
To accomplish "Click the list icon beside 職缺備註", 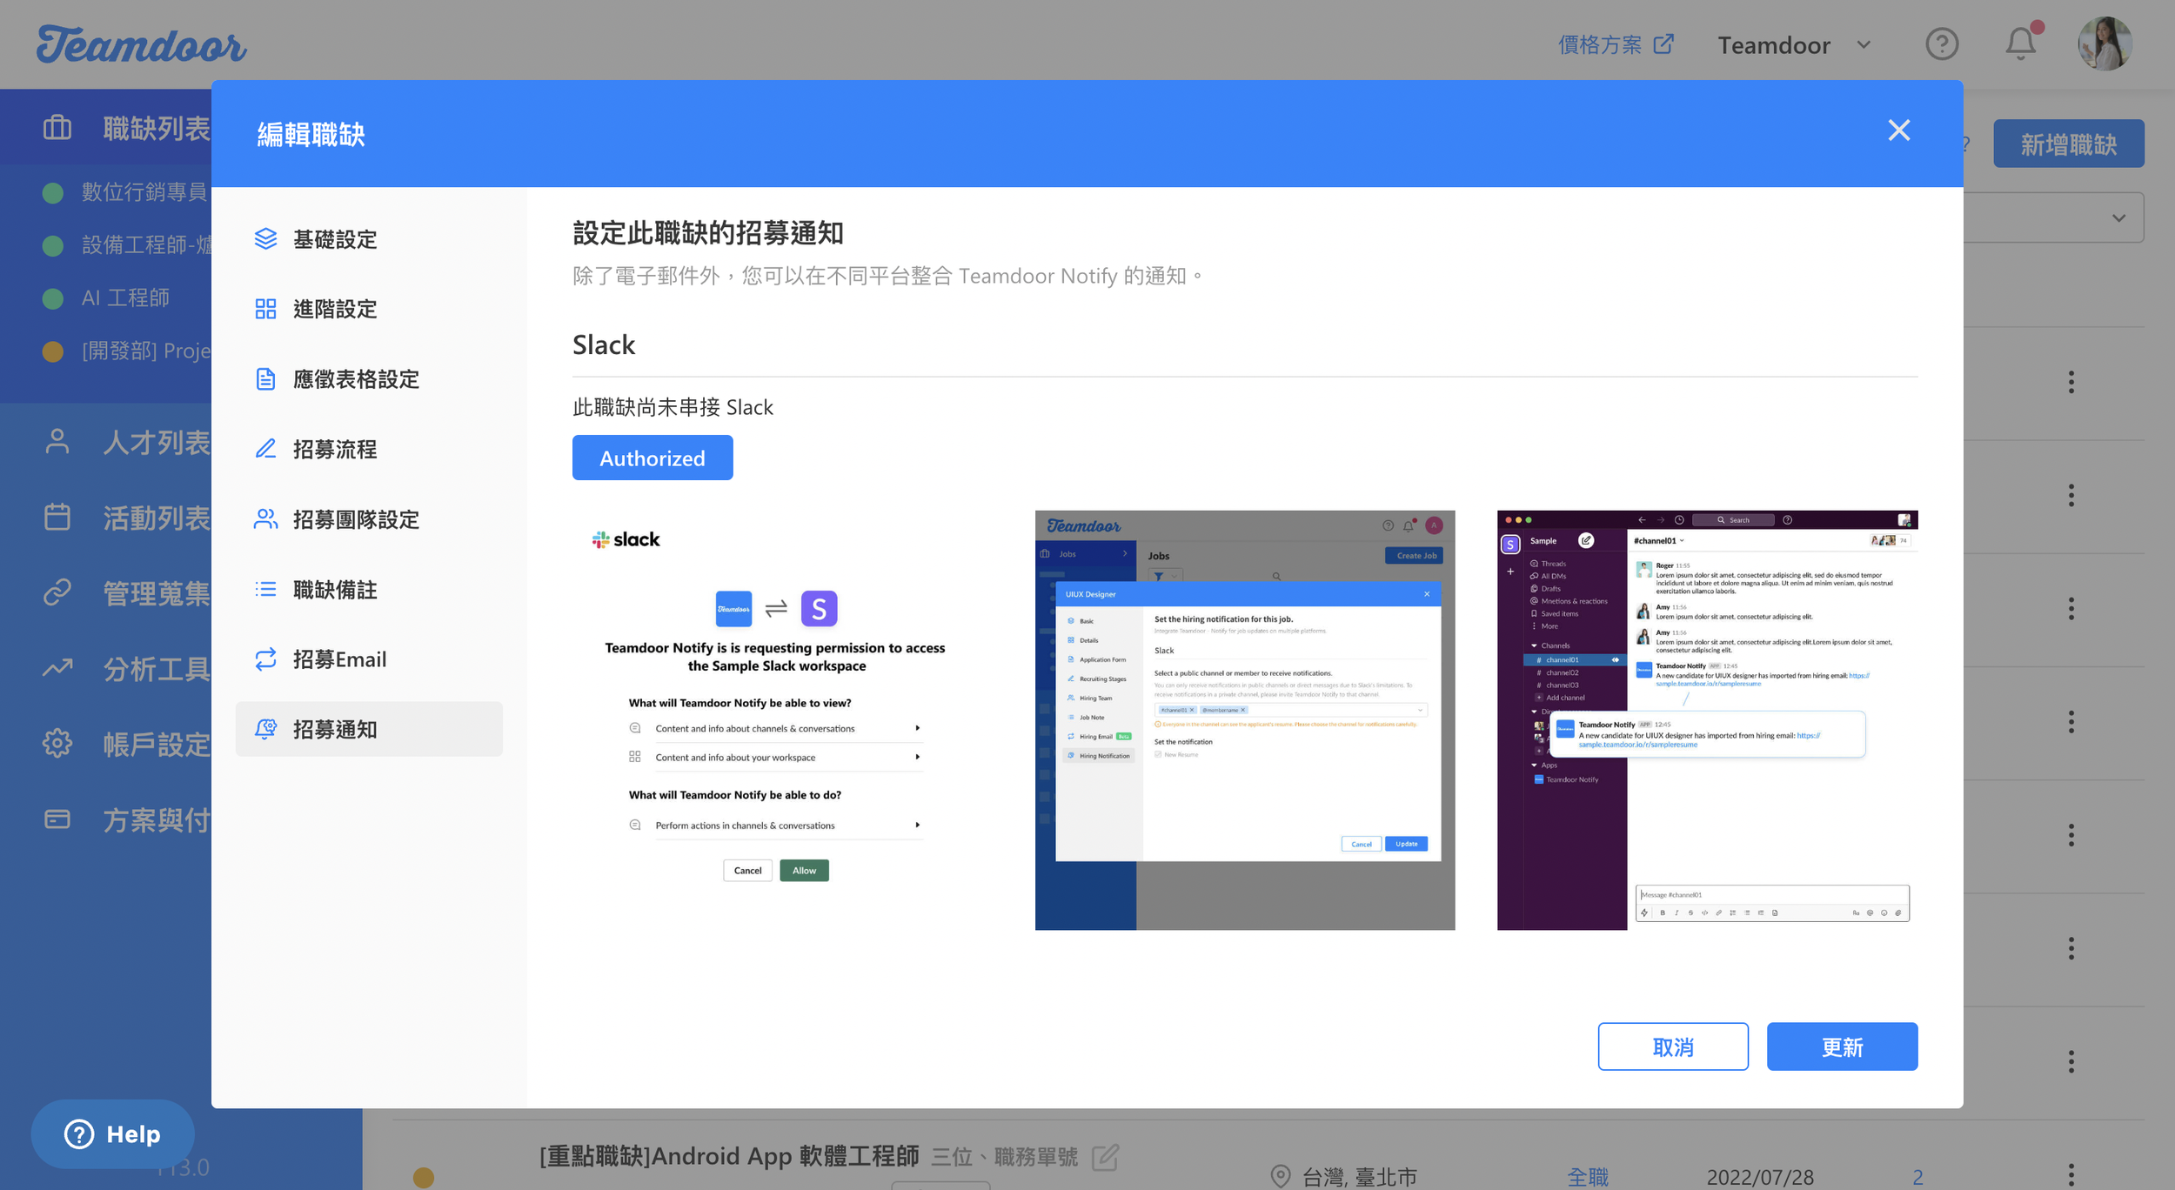I will click(265, 589).
